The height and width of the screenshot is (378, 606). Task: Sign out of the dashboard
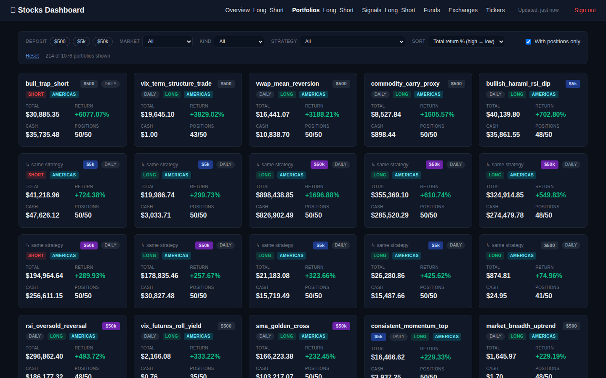point(585,10)
